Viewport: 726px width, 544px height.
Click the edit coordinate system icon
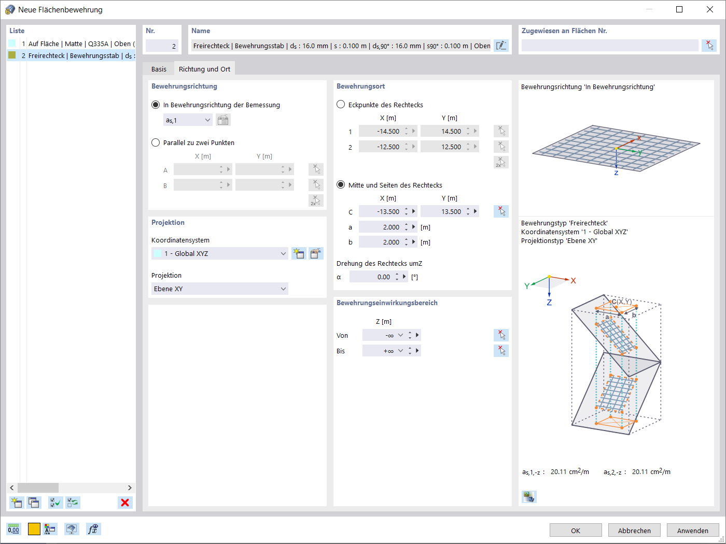coord(316,253)
